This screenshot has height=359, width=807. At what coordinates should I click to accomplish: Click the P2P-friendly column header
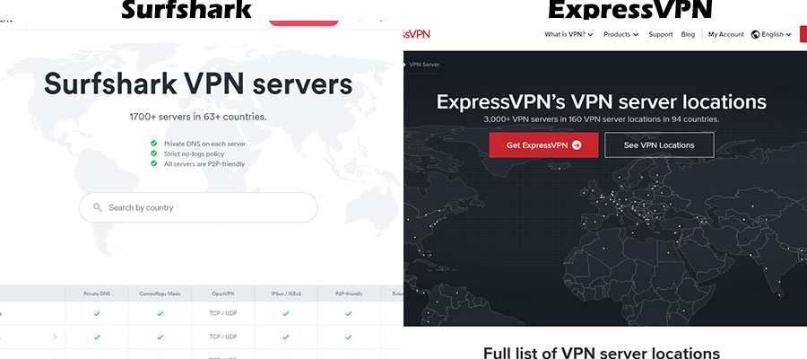tap(349, 293)
